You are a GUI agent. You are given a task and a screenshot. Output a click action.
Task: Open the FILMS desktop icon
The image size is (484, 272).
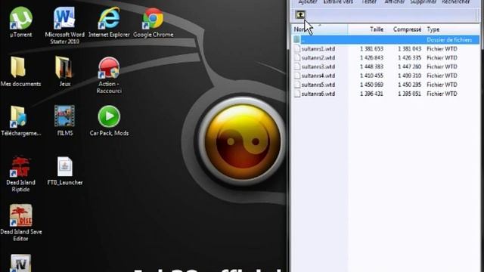pyautogui.click(x=64, y=121)
